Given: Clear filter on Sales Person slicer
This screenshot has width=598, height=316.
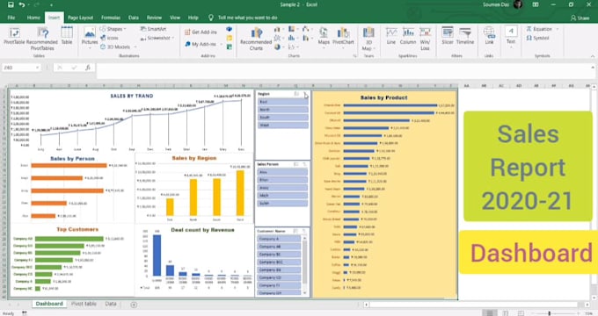Looking at the screenshot, I should pyautogui.click(x=304, y=164).
